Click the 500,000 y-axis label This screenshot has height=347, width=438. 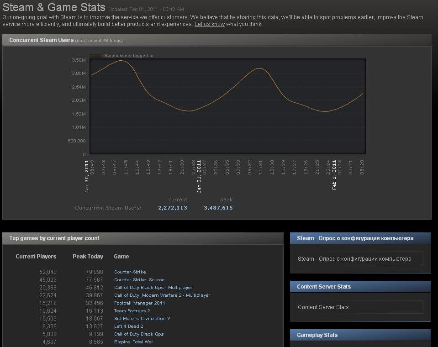[77, 141]
